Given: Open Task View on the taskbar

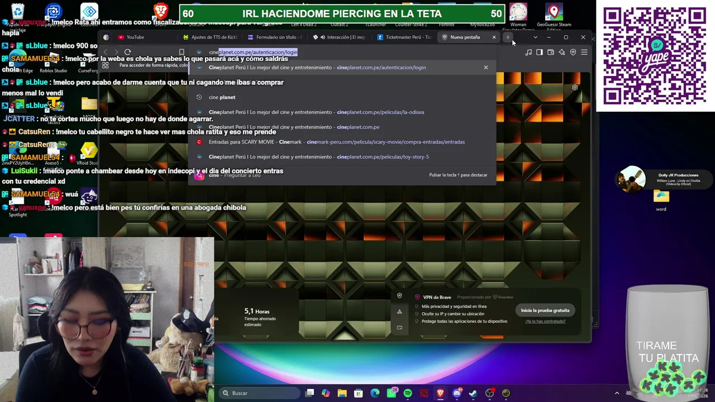Looking at the screenshot, I should pos(310,393).
